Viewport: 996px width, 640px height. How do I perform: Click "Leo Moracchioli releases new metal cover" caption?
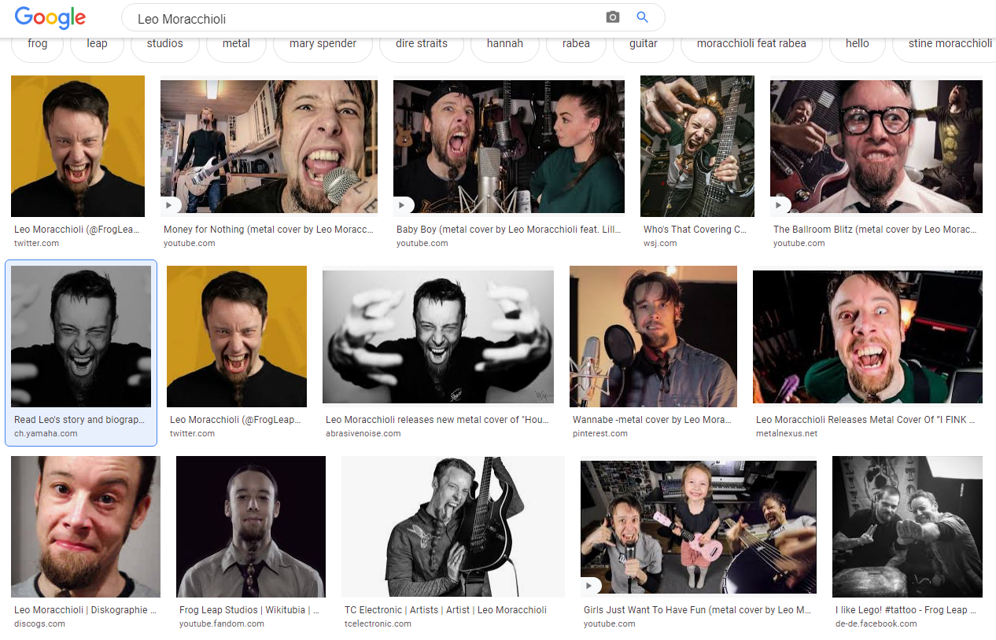tap(437, 420)
